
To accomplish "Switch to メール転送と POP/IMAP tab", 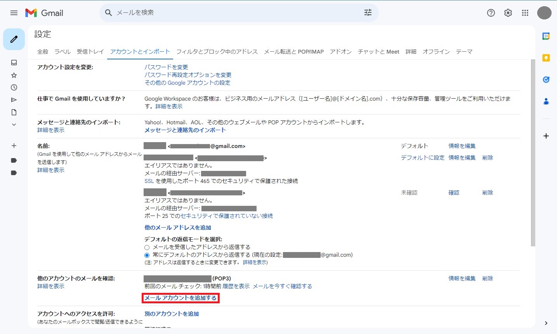I will (293, 52).
